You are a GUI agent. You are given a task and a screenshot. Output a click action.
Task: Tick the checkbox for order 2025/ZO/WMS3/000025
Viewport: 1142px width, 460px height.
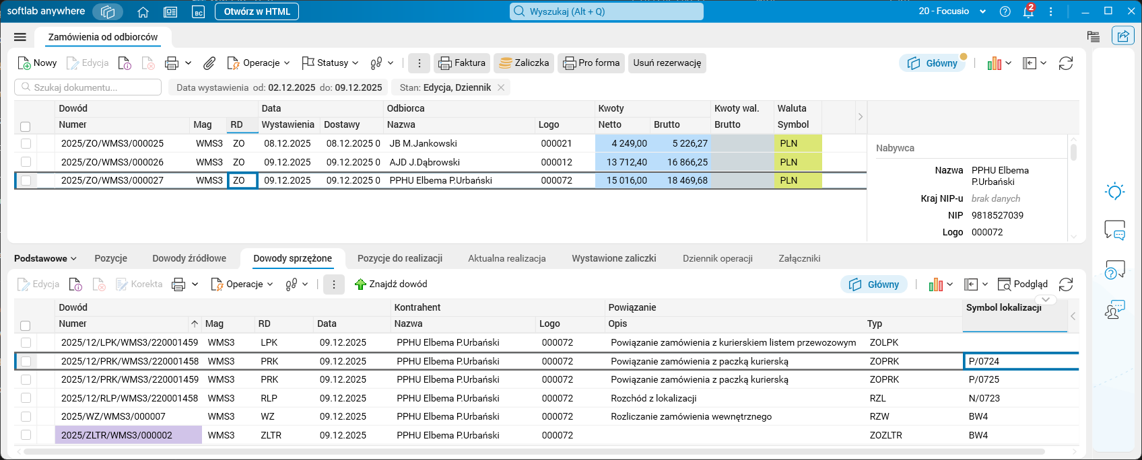[26, 143]
